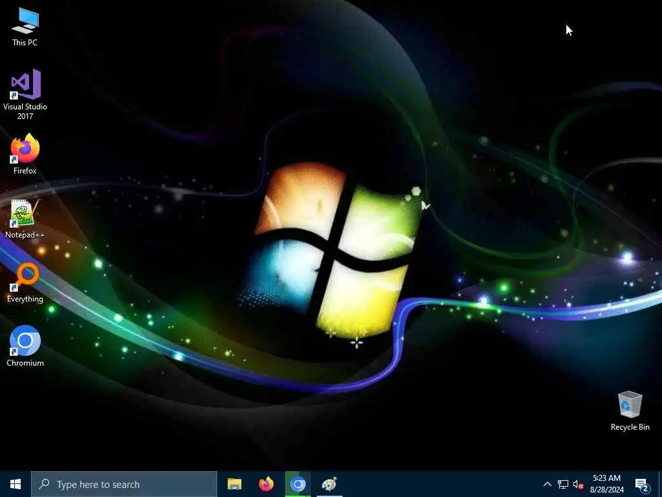Open the clock showing 5:23 AM
662x497 pixels.
click(x=606, y=484)
